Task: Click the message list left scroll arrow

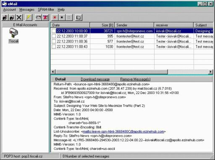Action: tap(53, 72)
